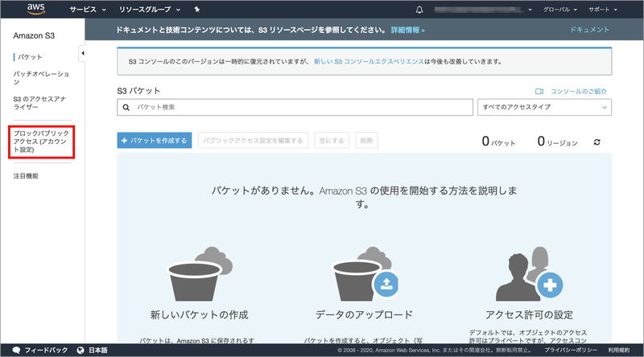
Task: Open the サポート dropdown menu
Action: (x=602, y=10)
